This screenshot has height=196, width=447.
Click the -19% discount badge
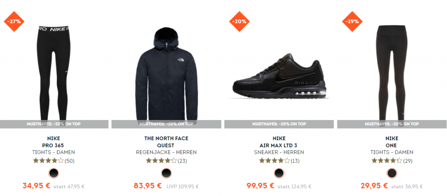[x=352, y=21]
